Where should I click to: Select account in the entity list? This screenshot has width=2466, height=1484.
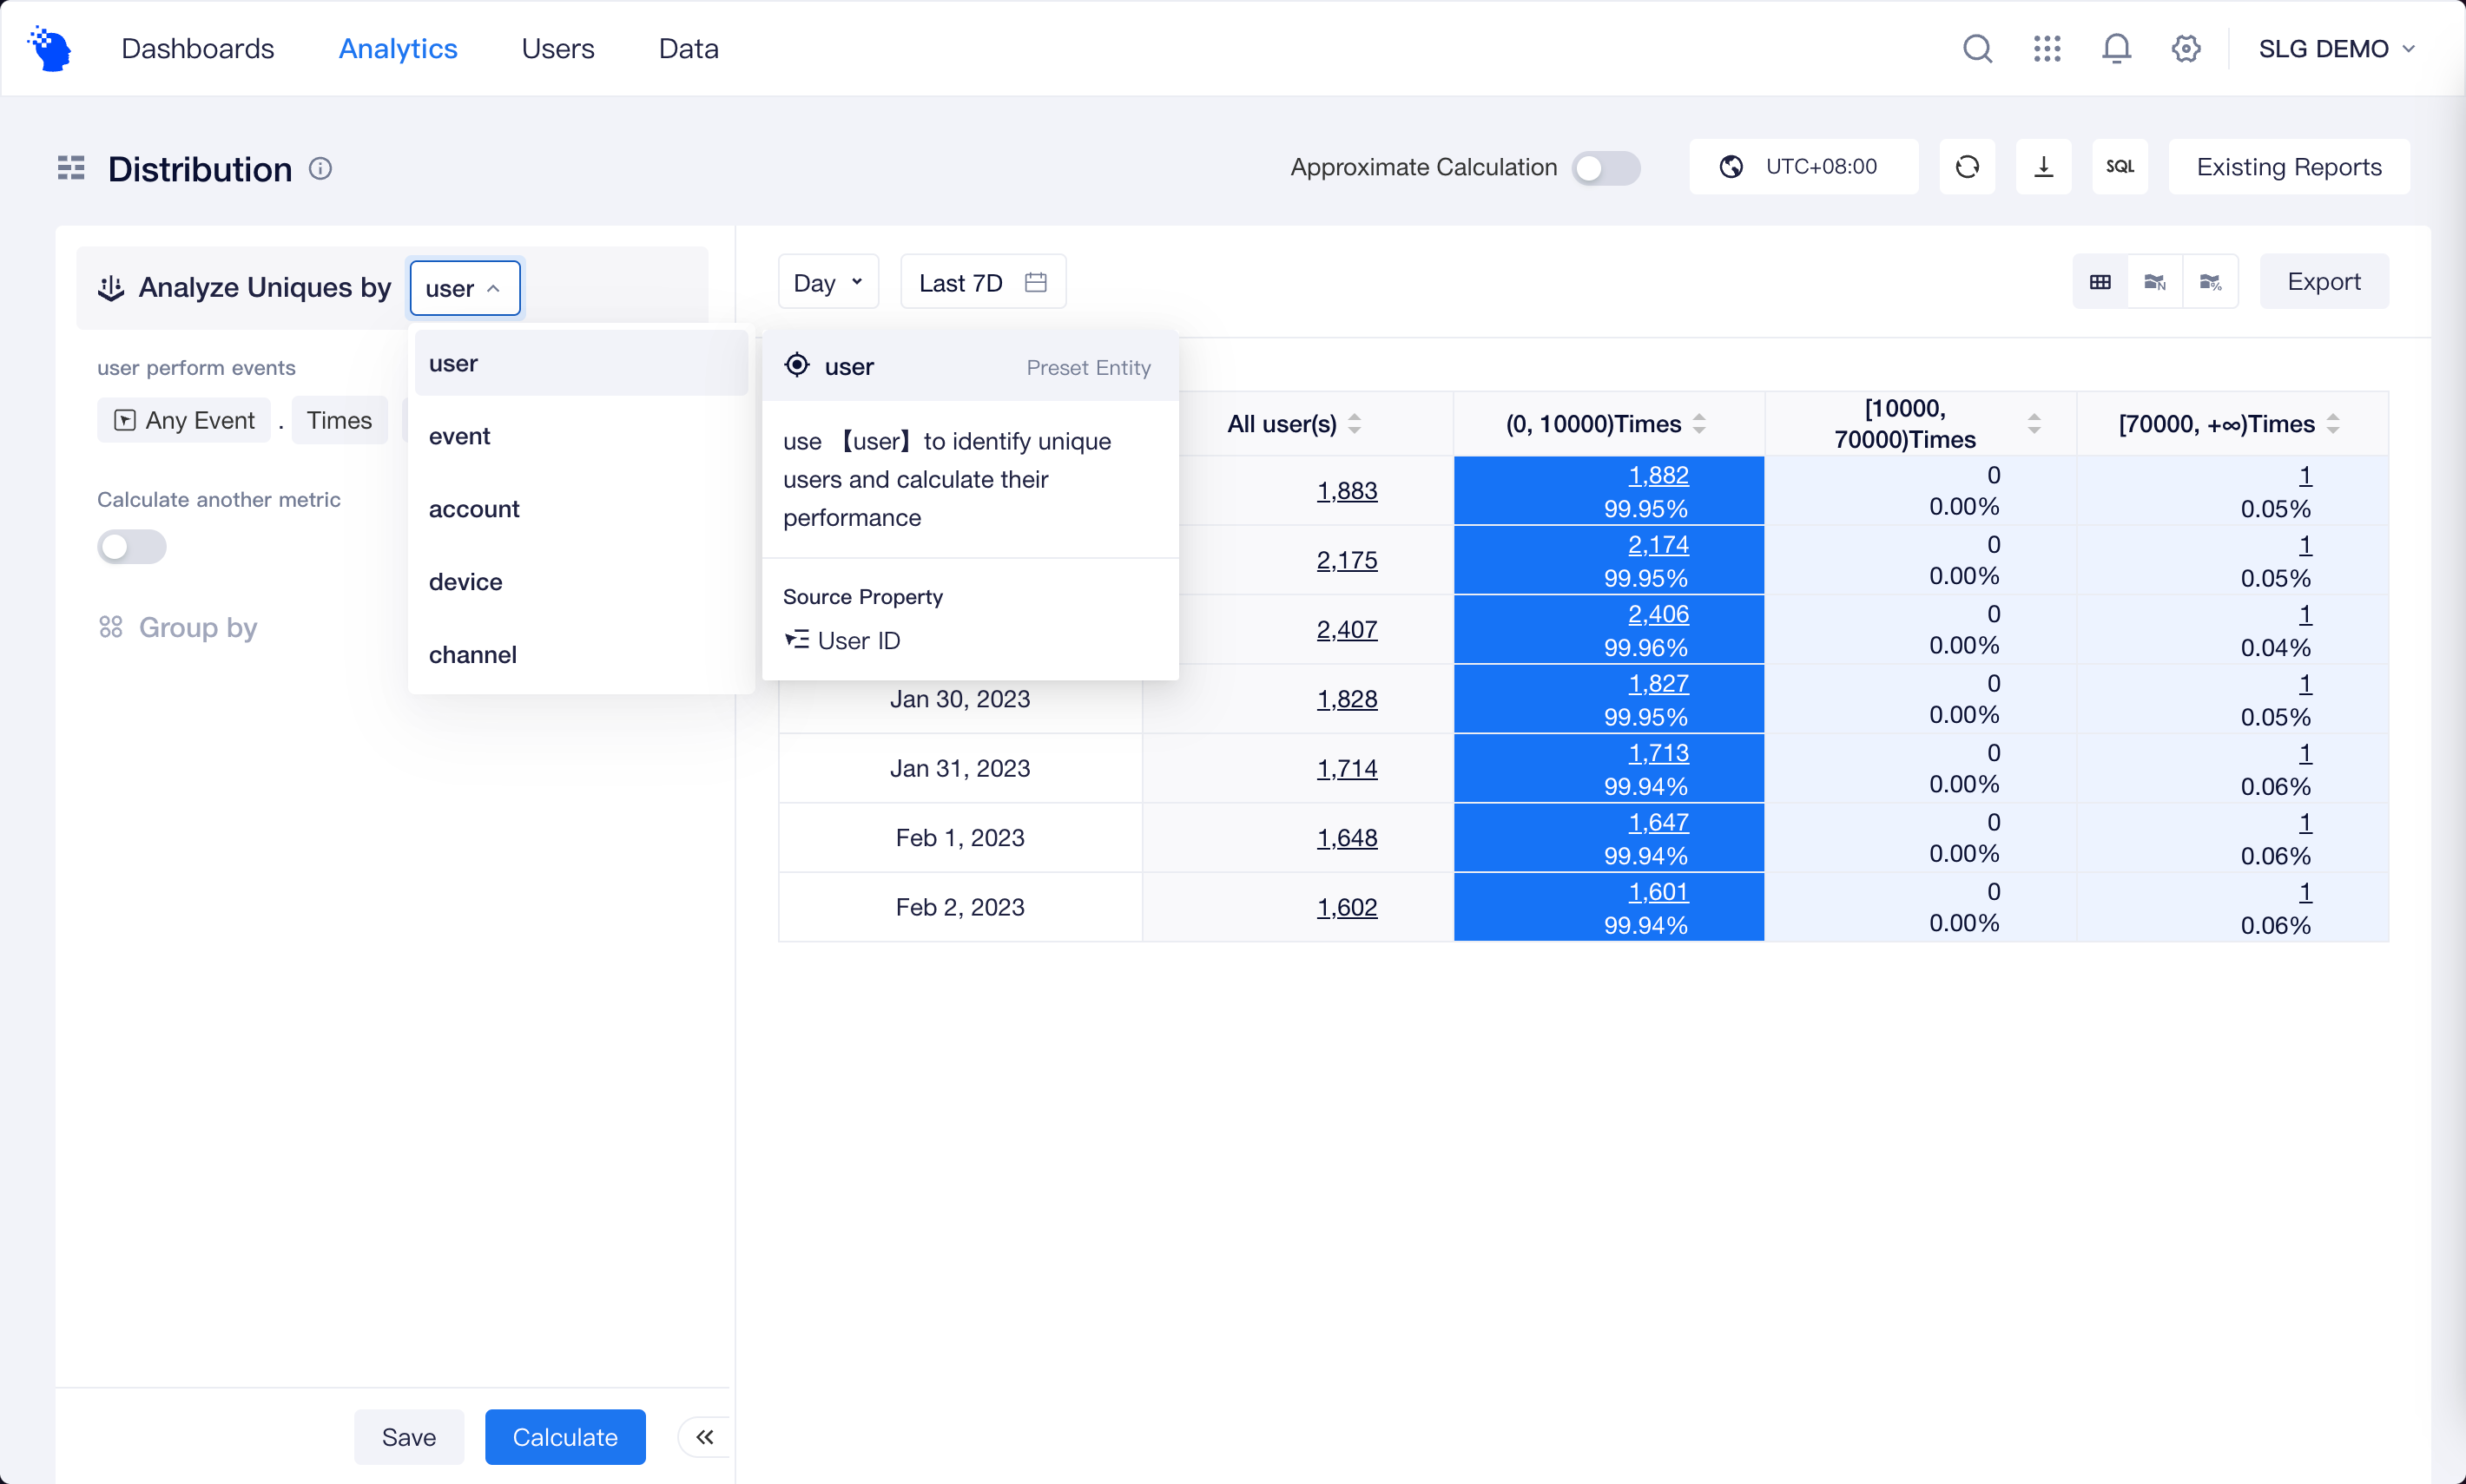point(581,509)
